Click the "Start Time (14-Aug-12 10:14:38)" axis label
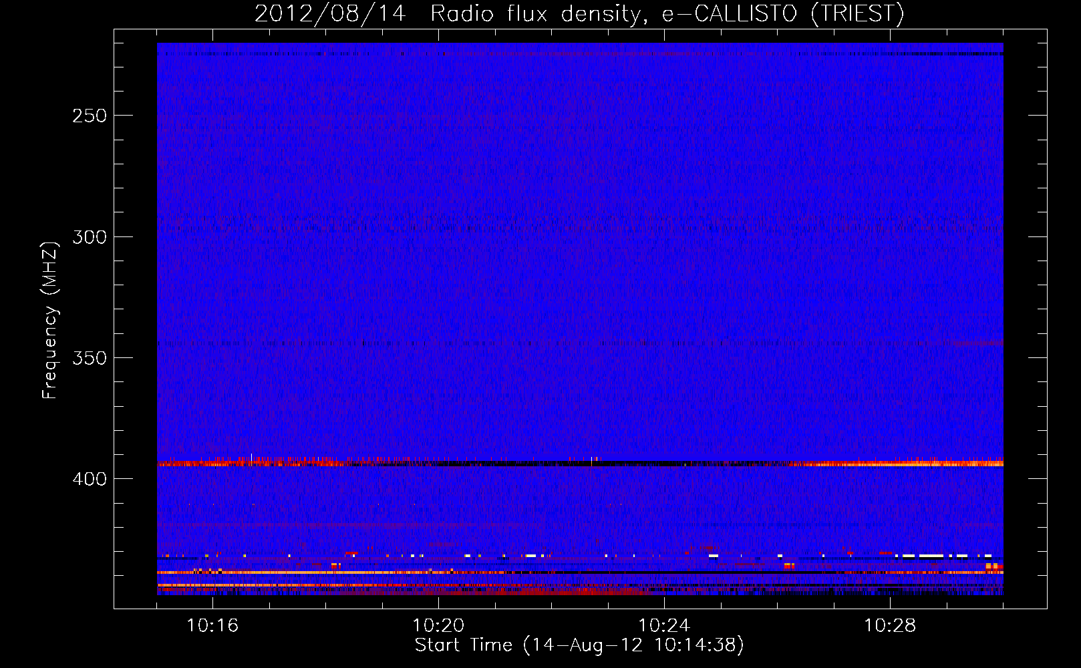1081x668 pixels. pos(579,645)
